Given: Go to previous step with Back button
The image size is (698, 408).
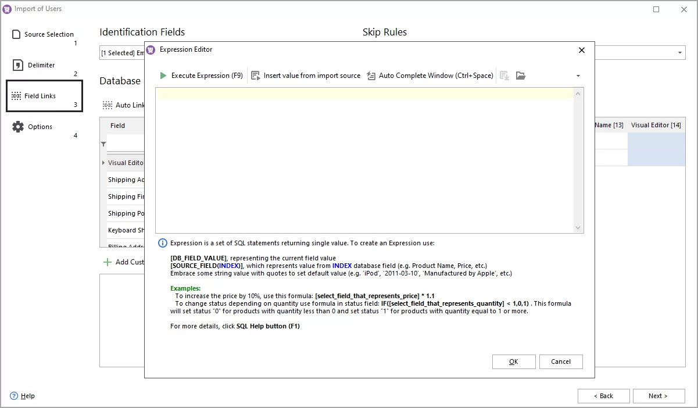Looking at the screenshot, I should (x=603, y=396).
